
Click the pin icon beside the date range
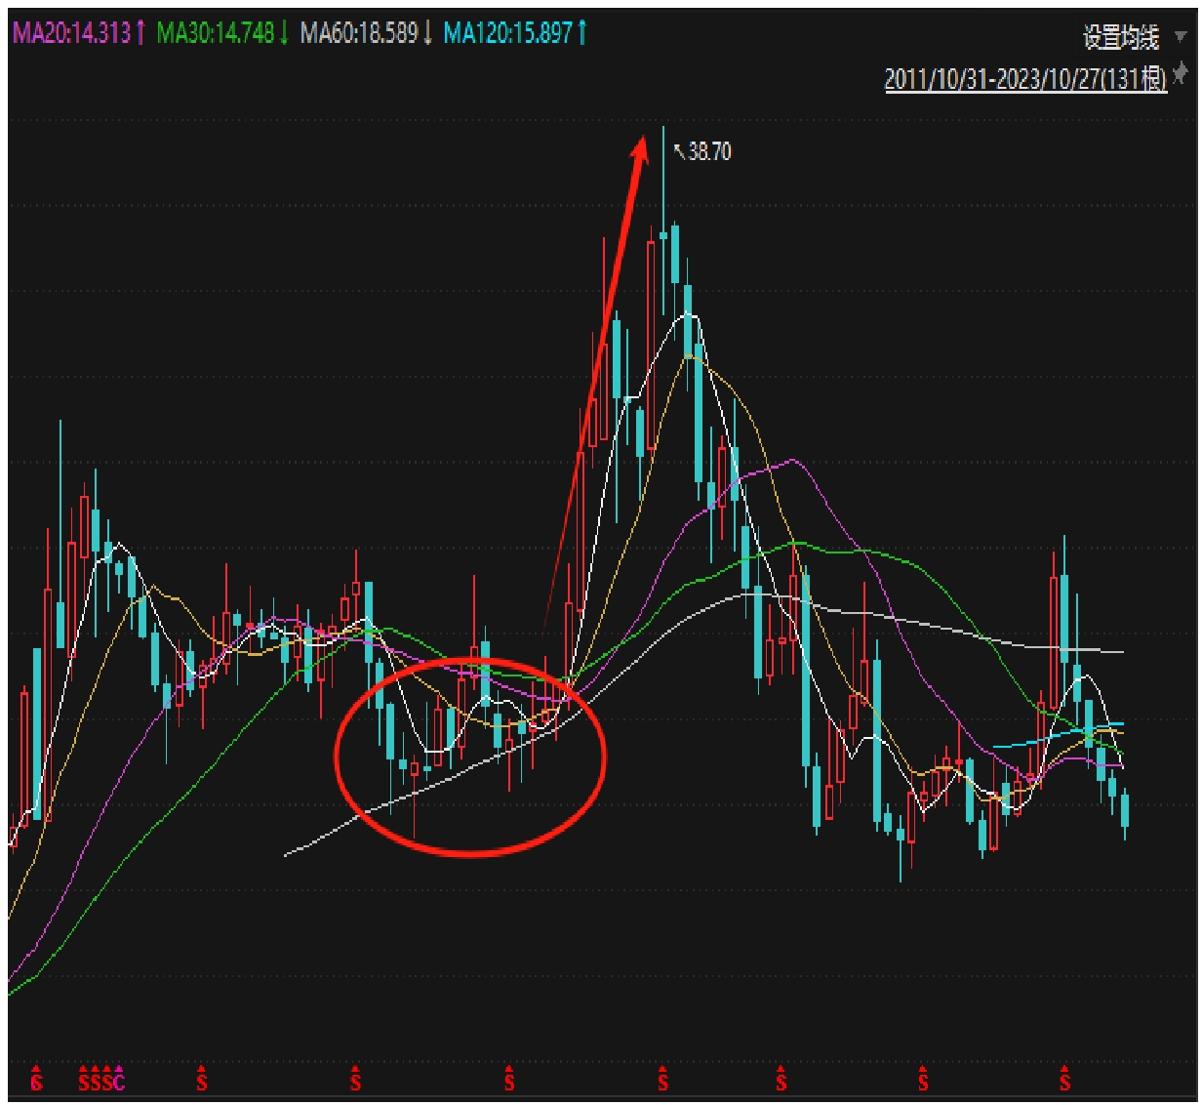tap(1181, 75)
